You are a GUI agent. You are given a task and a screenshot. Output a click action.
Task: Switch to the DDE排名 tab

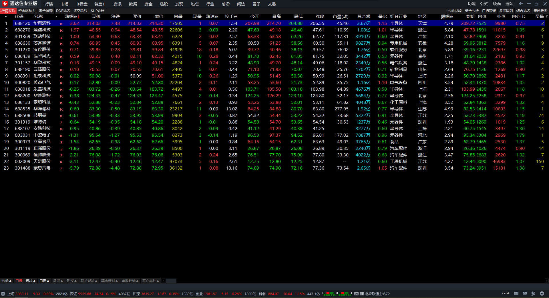(63, 11)
